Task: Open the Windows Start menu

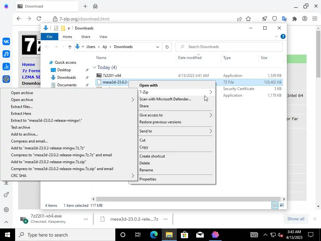Action: click(x=8, y=235)
